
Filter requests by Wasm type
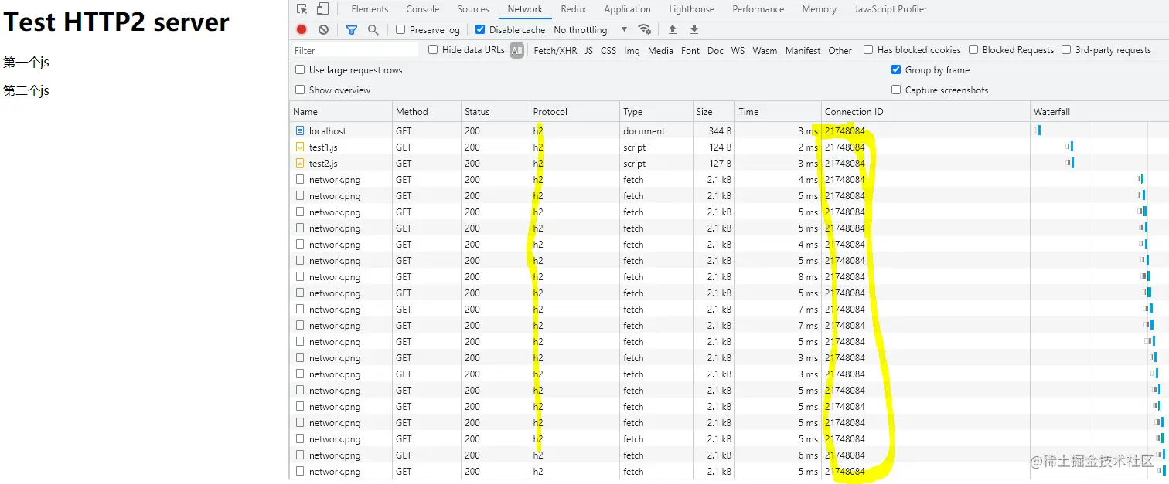pos(765,50)
